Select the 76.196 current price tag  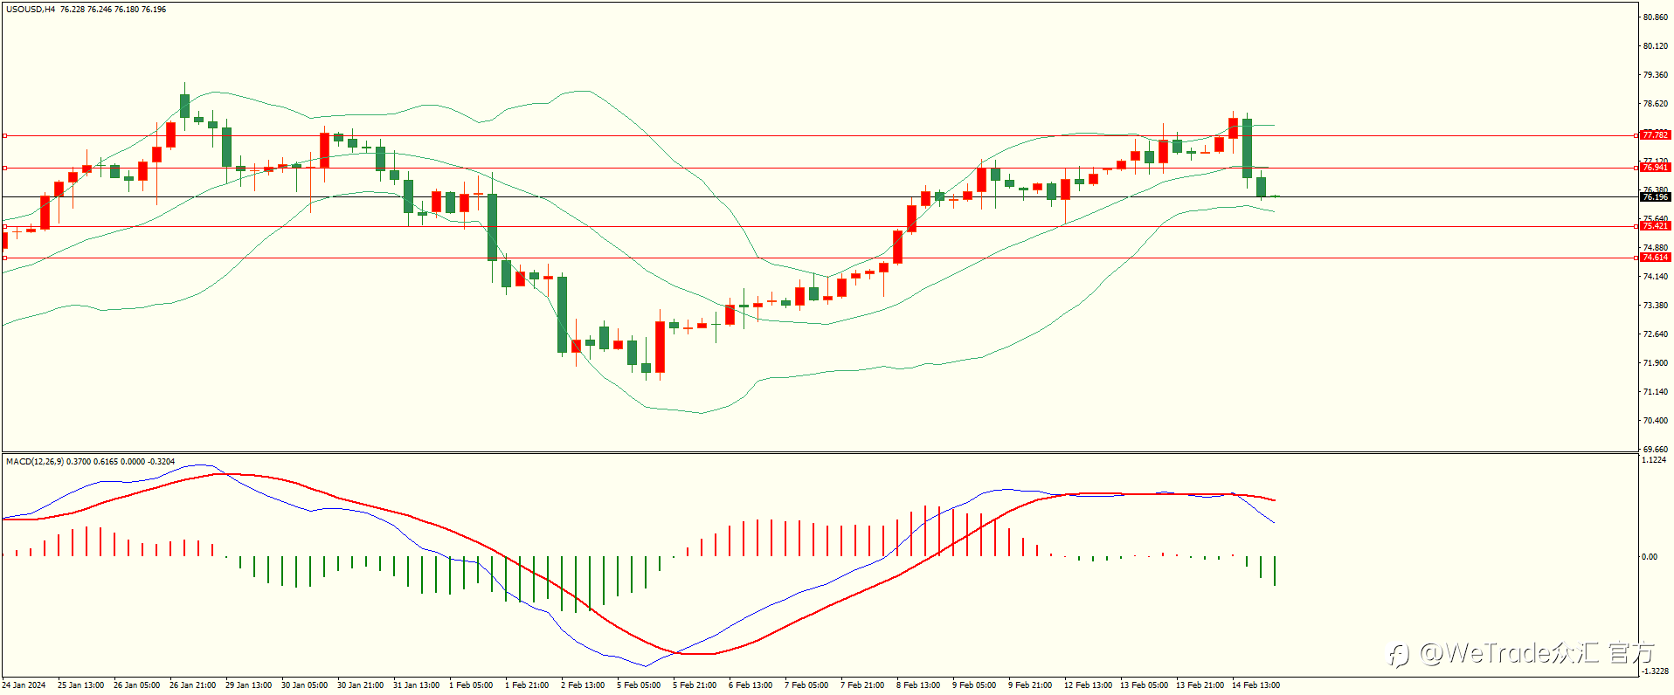click(1655, 197)
